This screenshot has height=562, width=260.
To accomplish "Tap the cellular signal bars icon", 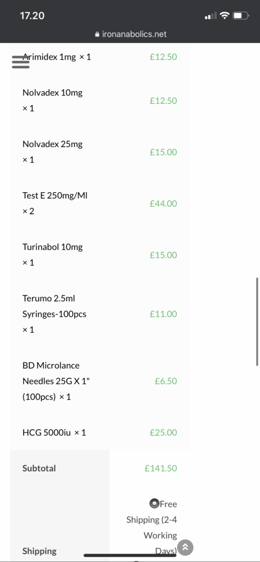I will click(x=211, y=16).
